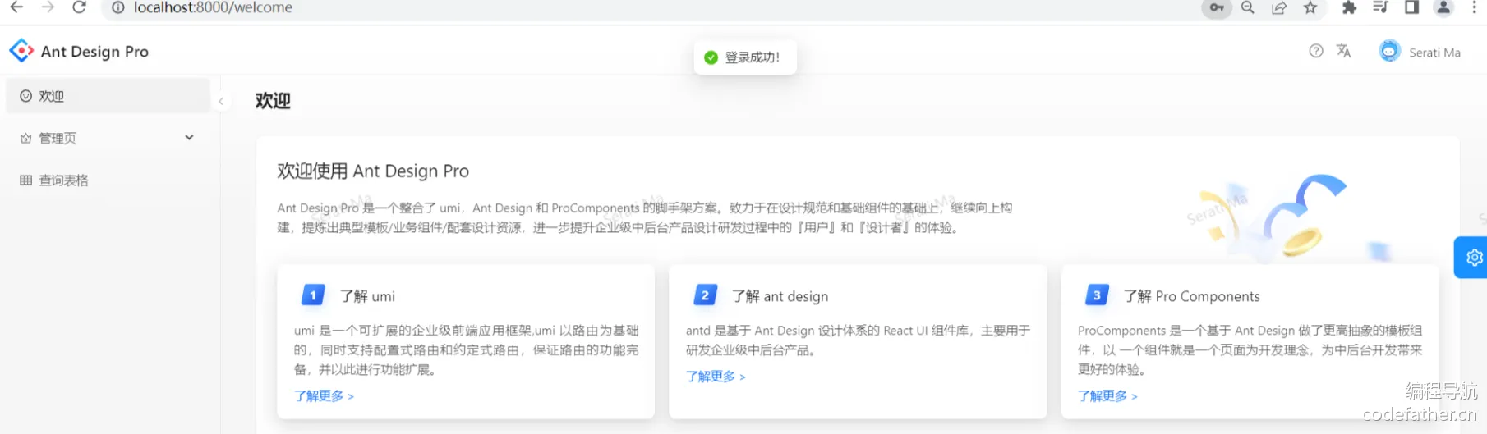Click the 欢迎使用 Ant Design Pro title

(x=373, y=171)
